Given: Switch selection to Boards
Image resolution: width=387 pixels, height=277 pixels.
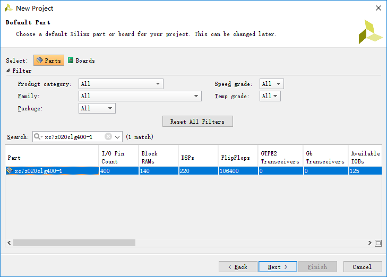Looking at the screenshot, I should tap(81, 60).
